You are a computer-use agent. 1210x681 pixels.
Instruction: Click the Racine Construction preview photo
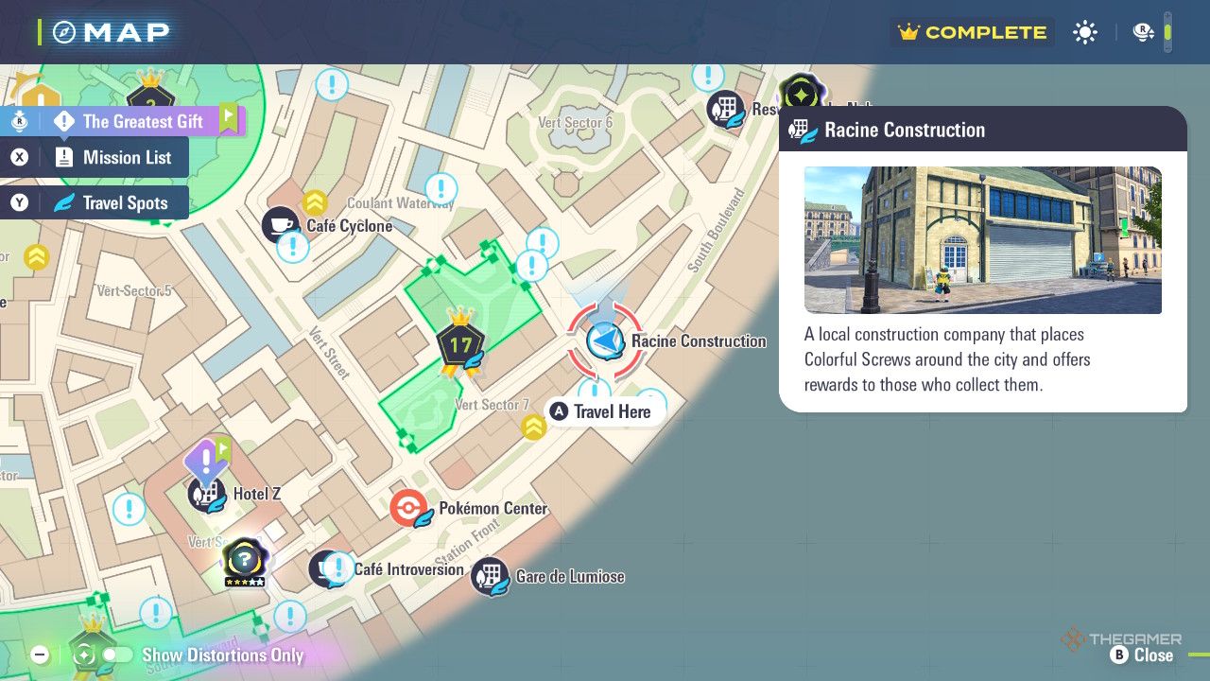click(x=982, y=240)
